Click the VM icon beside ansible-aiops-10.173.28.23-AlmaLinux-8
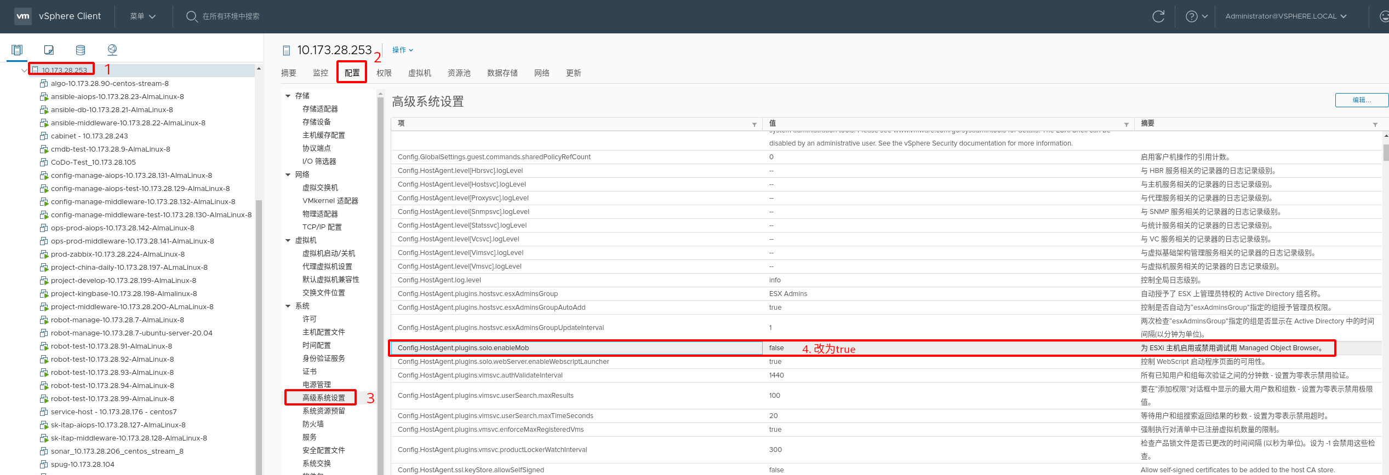Viewport: 1389px width, 475px height. tap(44, 97)
